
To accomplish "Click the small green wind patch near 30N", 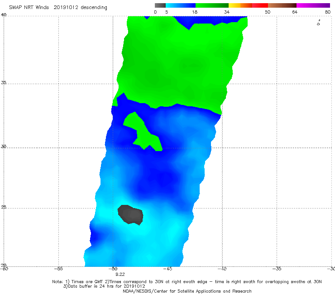I will point(143,133).
